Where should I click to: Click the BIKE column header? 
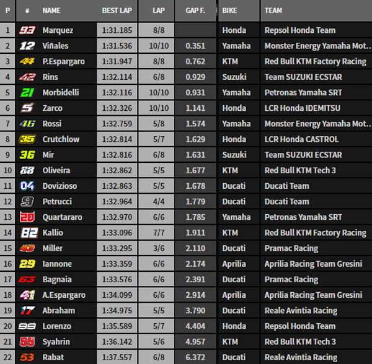click(229, 11)
